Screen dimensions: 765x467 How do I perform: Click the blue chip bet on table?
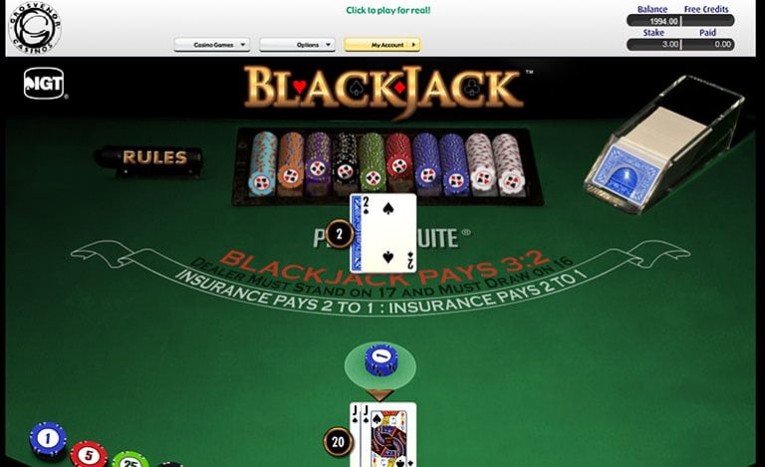(x=382, y=360)
